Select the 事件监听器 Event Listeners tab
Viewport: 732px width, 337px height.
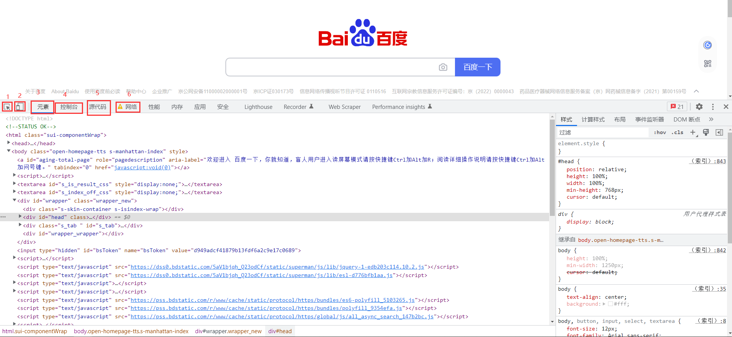pos(650,120)
